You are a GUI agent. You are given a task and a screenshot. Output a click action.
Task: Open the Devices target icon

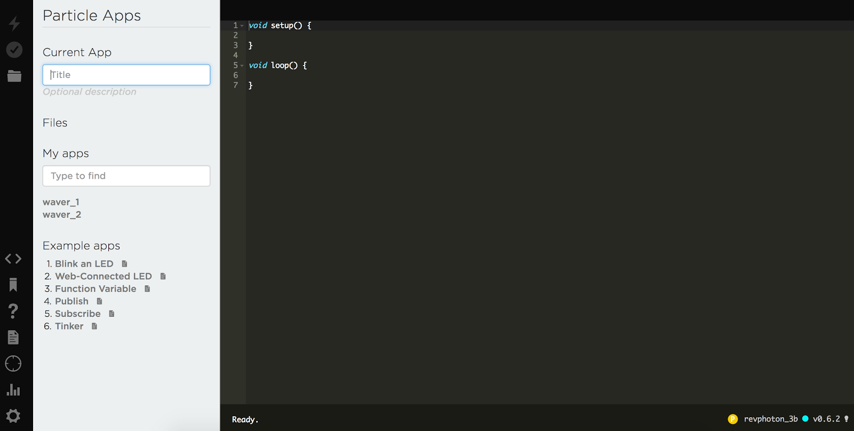13,364
